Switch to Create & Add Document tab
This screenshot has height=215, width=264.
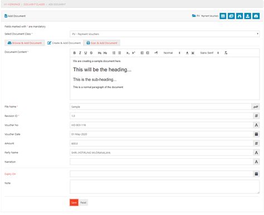coord(64,43)
